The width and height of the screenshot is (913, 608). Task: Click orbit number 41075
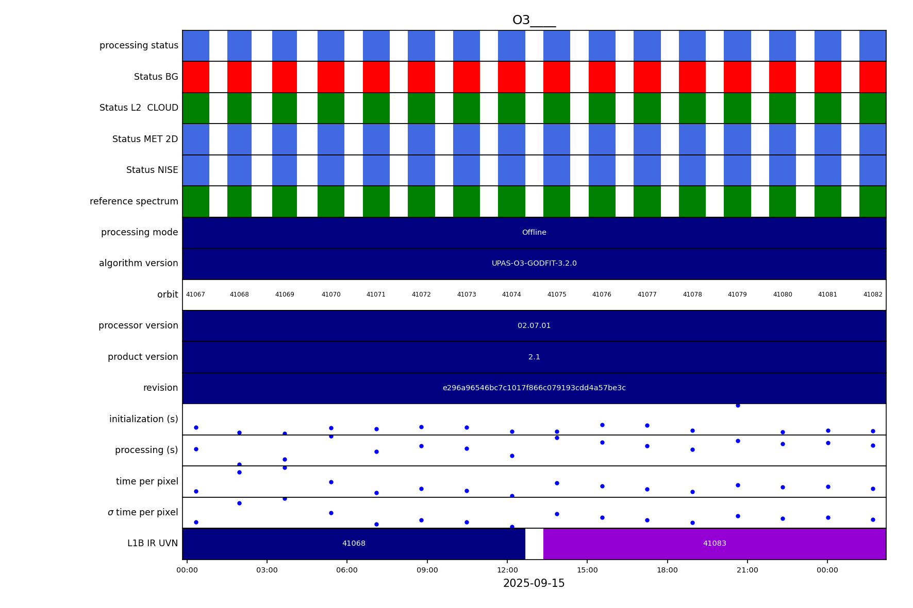[556, 295]
